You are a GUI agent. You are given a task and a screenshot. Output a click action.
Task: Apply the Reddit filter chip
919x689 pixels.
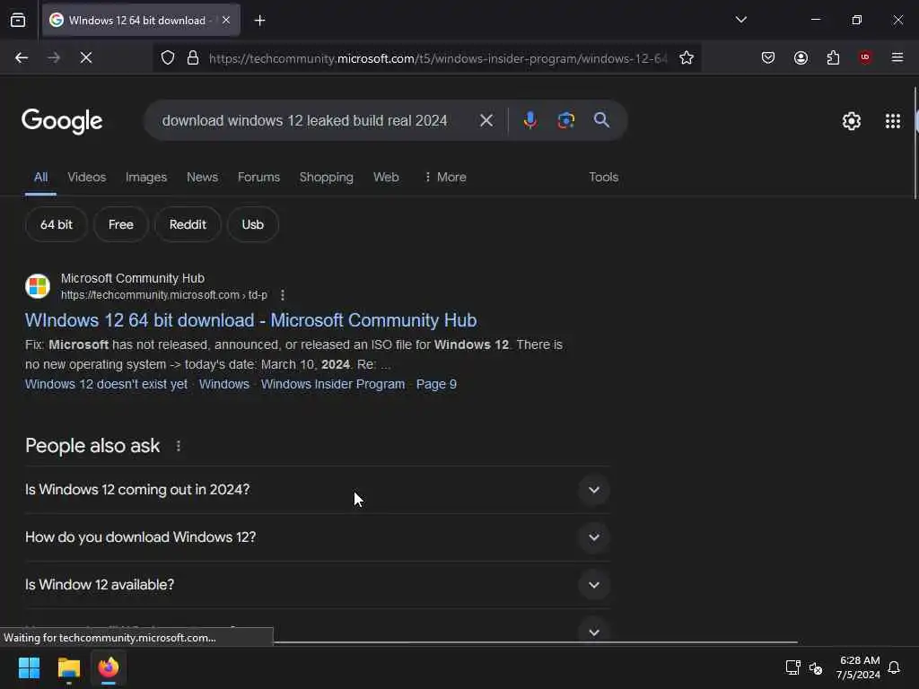pyautogui.click(x=188, y=224)
